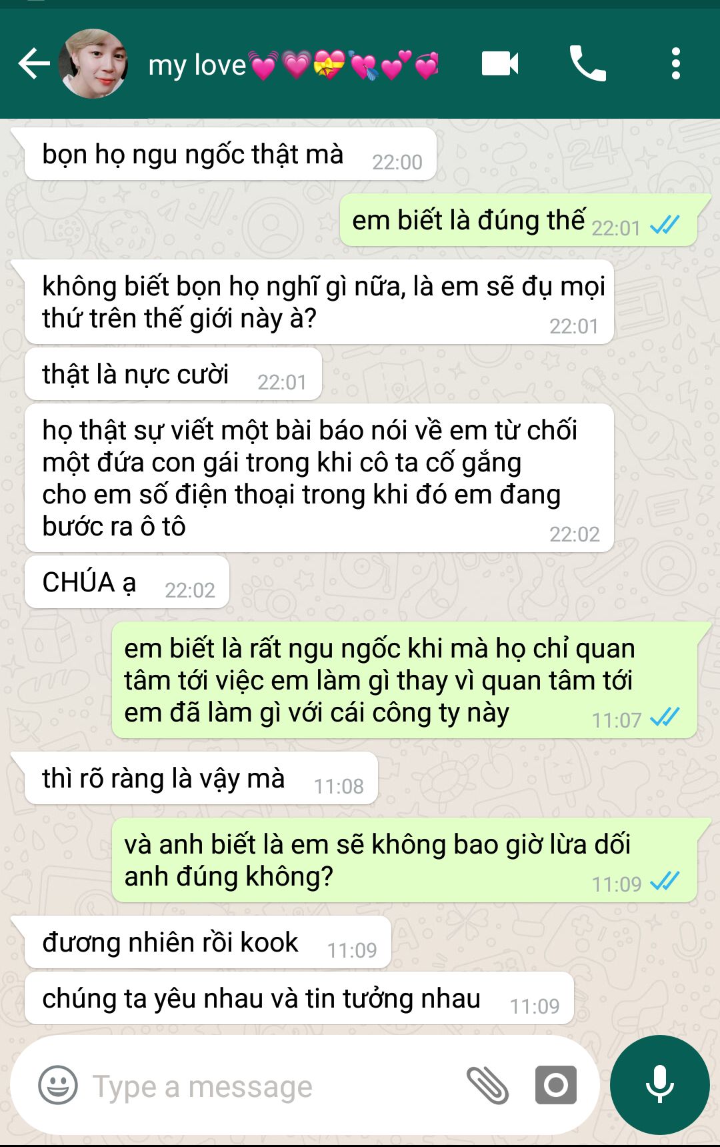Tap the đương nhiên rồi kook message
The width and height of the screenshot is (720, 1147).
click(x=207, y=942)
